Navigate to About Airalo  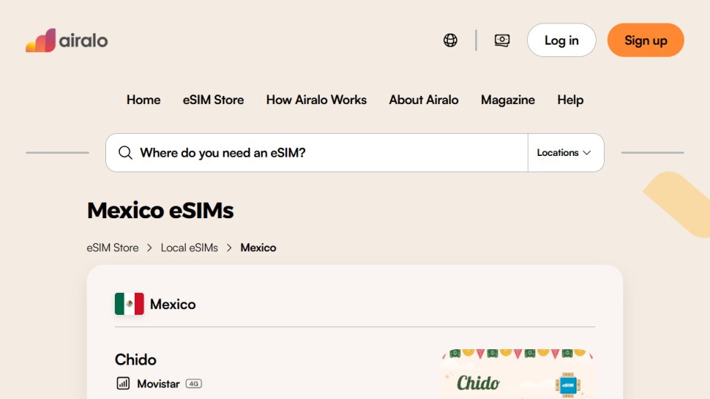point(424,100)
